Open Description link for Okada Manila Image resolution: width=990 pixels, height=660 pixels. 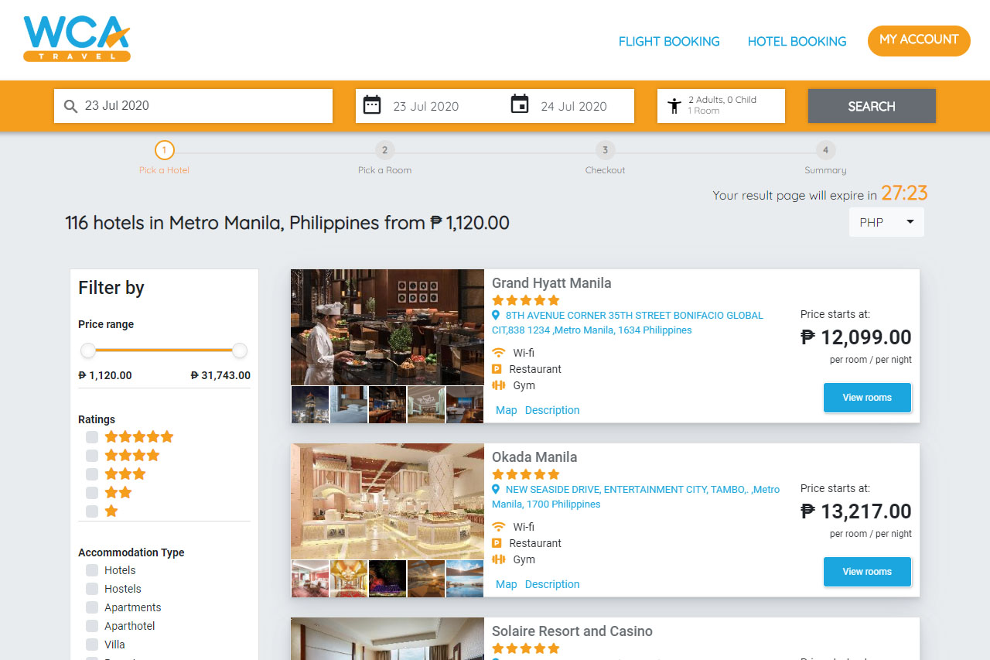(x=552, y=584)
